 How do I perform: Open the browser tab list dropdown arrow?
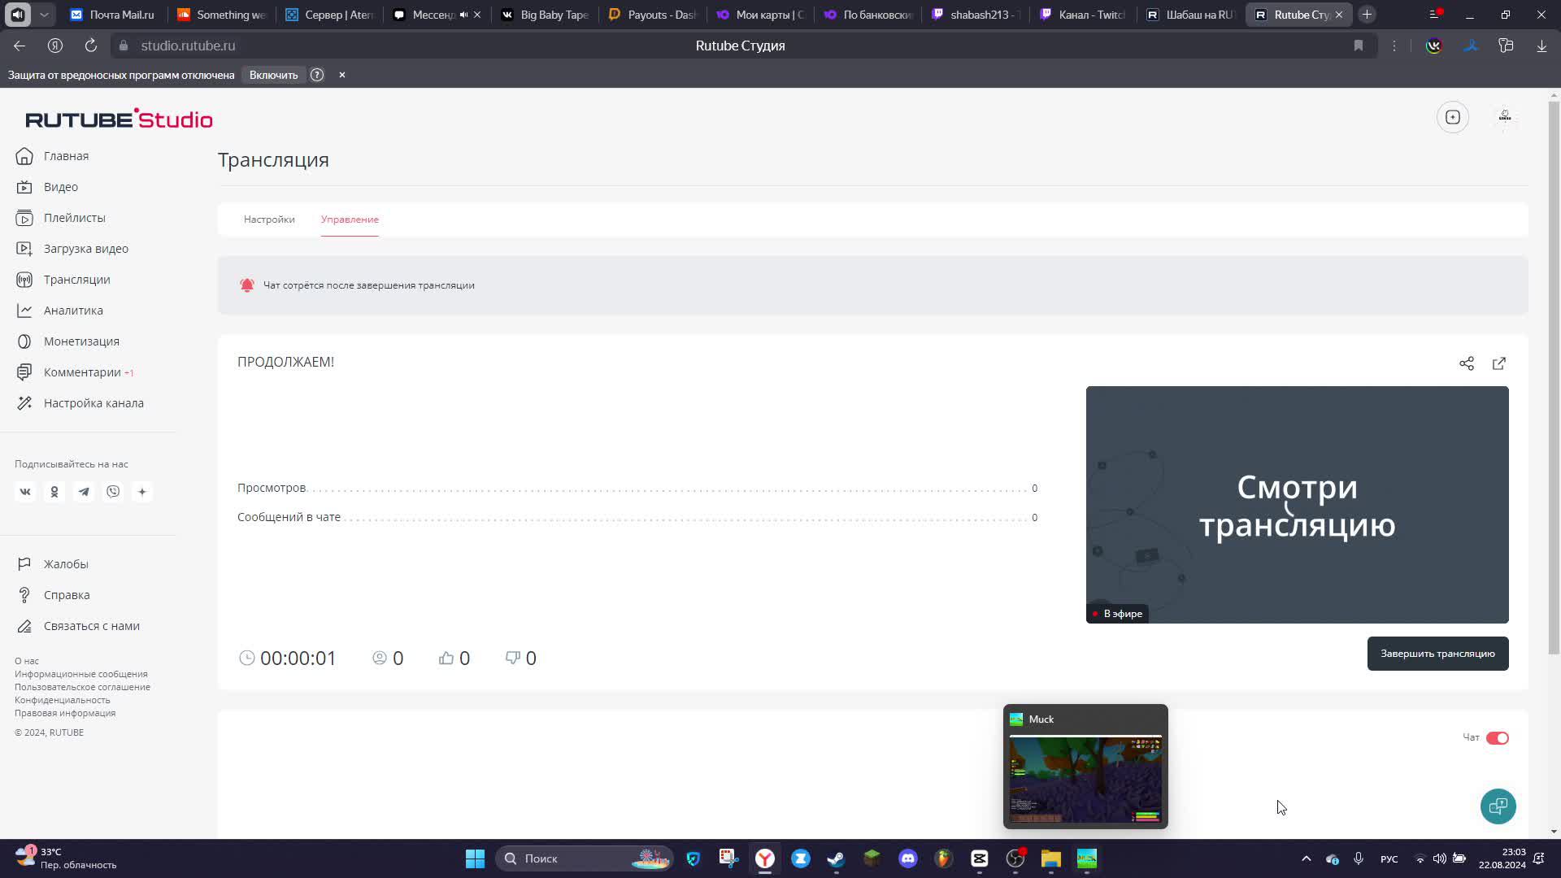(x=44, y=15)
